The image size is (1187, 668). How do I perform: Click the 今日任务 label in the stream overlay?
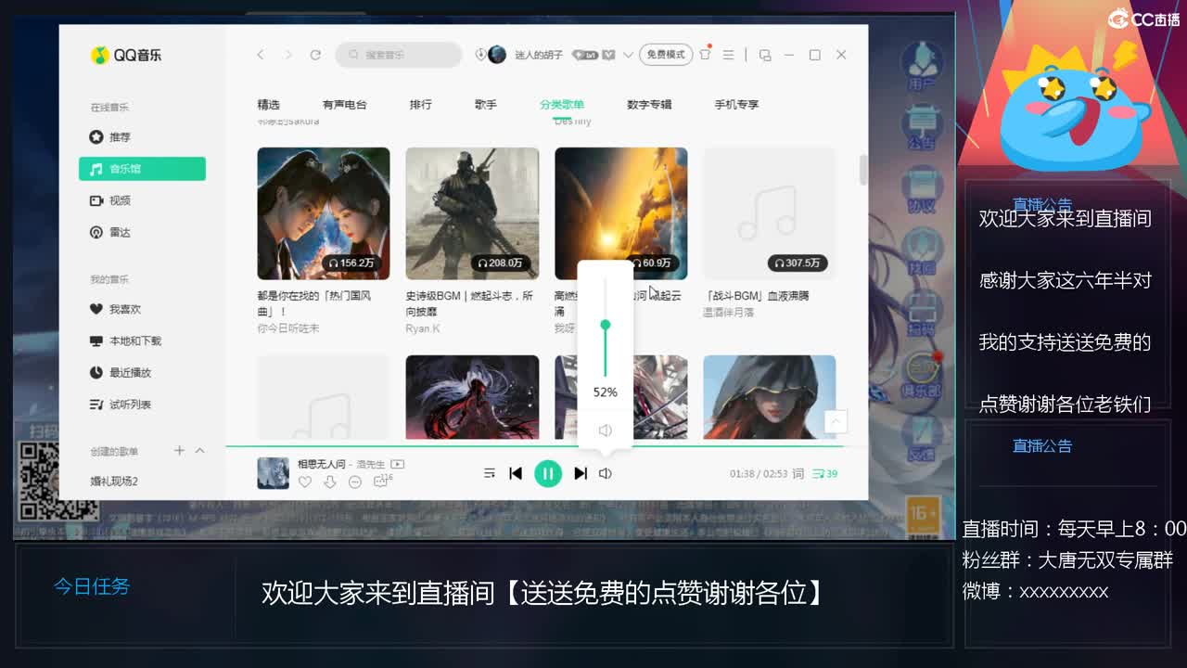pos(92,586)
